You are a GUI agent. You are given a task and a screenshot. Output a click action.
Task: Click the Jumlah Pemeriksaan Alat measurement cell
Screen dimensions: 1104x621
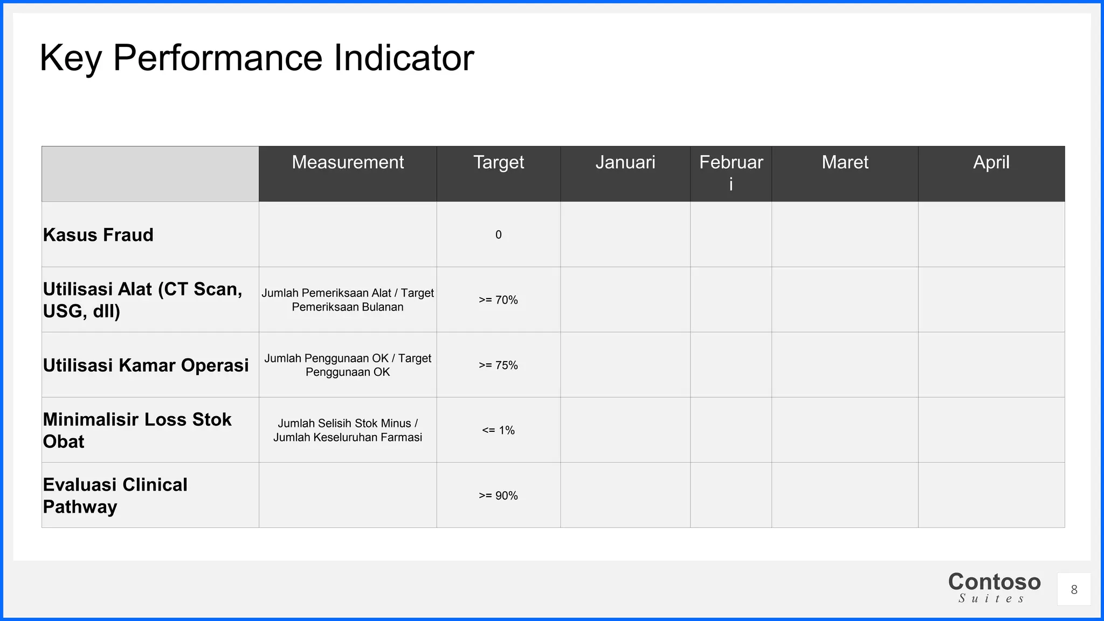[x=348, y=300]
